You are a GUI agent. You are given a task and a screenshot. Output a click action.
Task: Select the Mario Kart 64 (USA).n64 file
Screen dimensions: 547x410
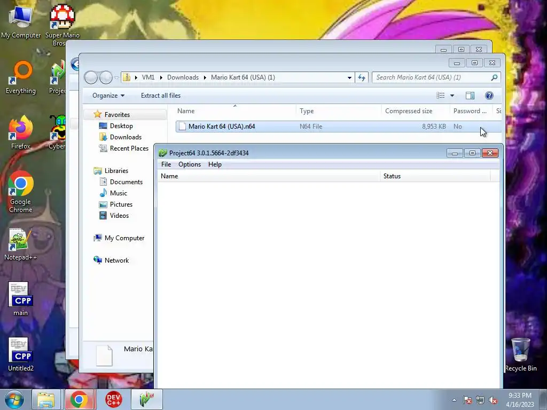coord(338,126)
